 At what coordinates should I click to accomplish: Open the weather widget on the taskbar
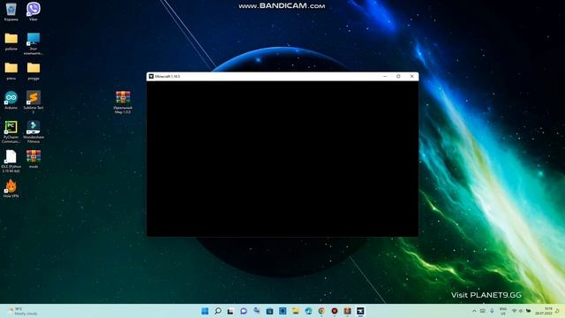[22, 311]
